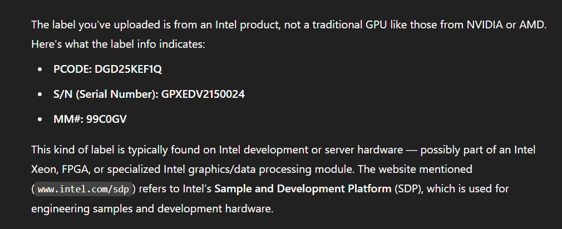This screenshot has height=229, width=562.
Task: Click the DGD25KEF1Q product code value
Action: (129, 69)
